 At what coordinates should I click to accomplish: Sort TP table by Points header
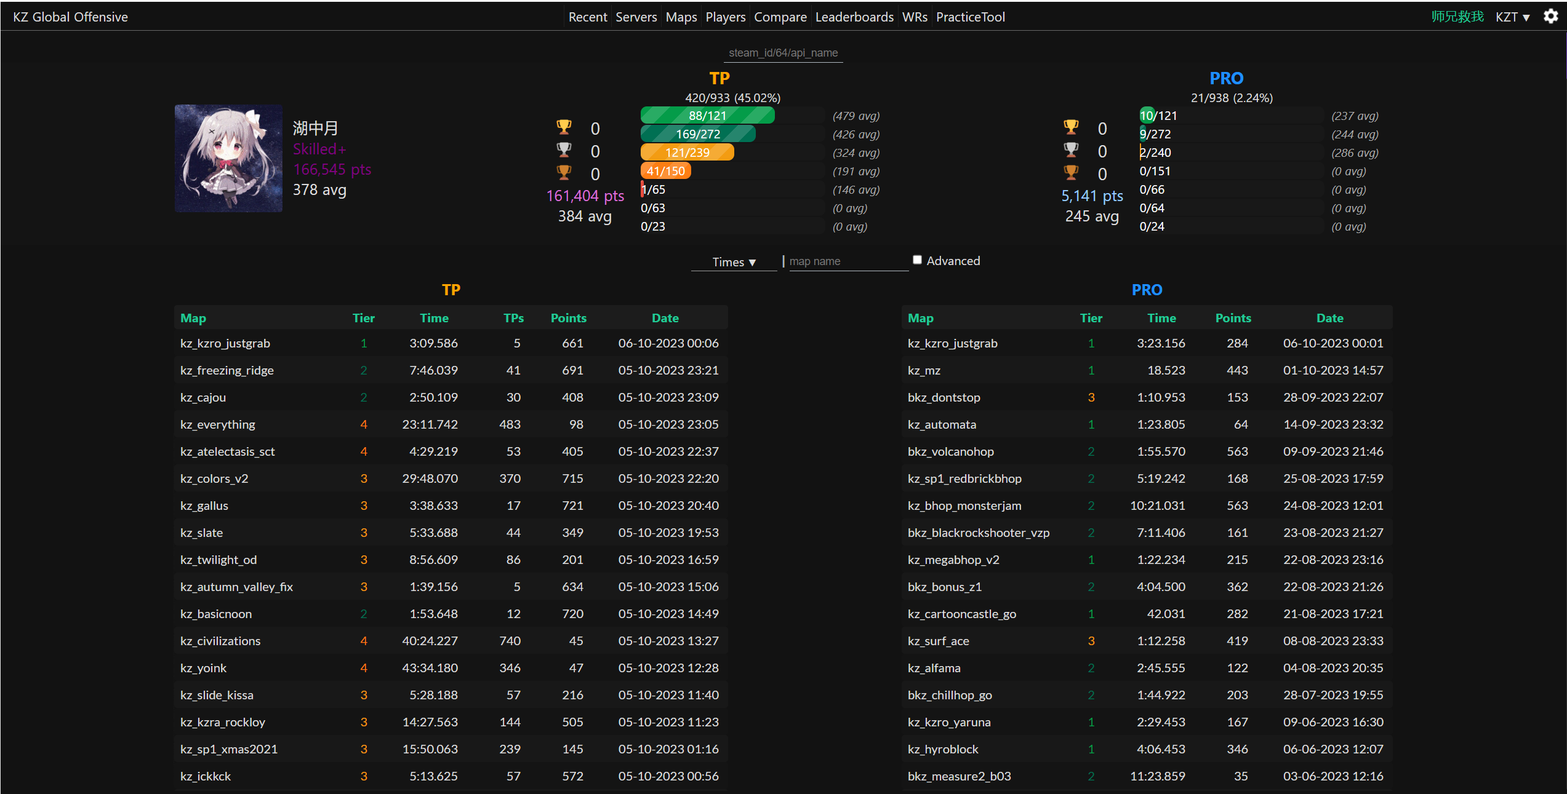click(x=568, y=318)
